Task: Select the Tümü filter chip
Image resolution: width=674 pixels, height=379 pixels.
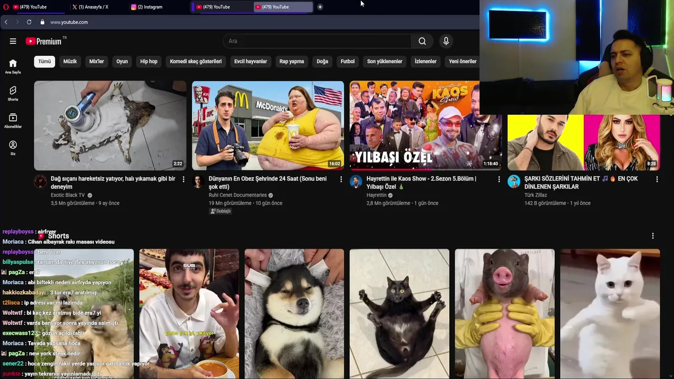Action: coord(45,62)
